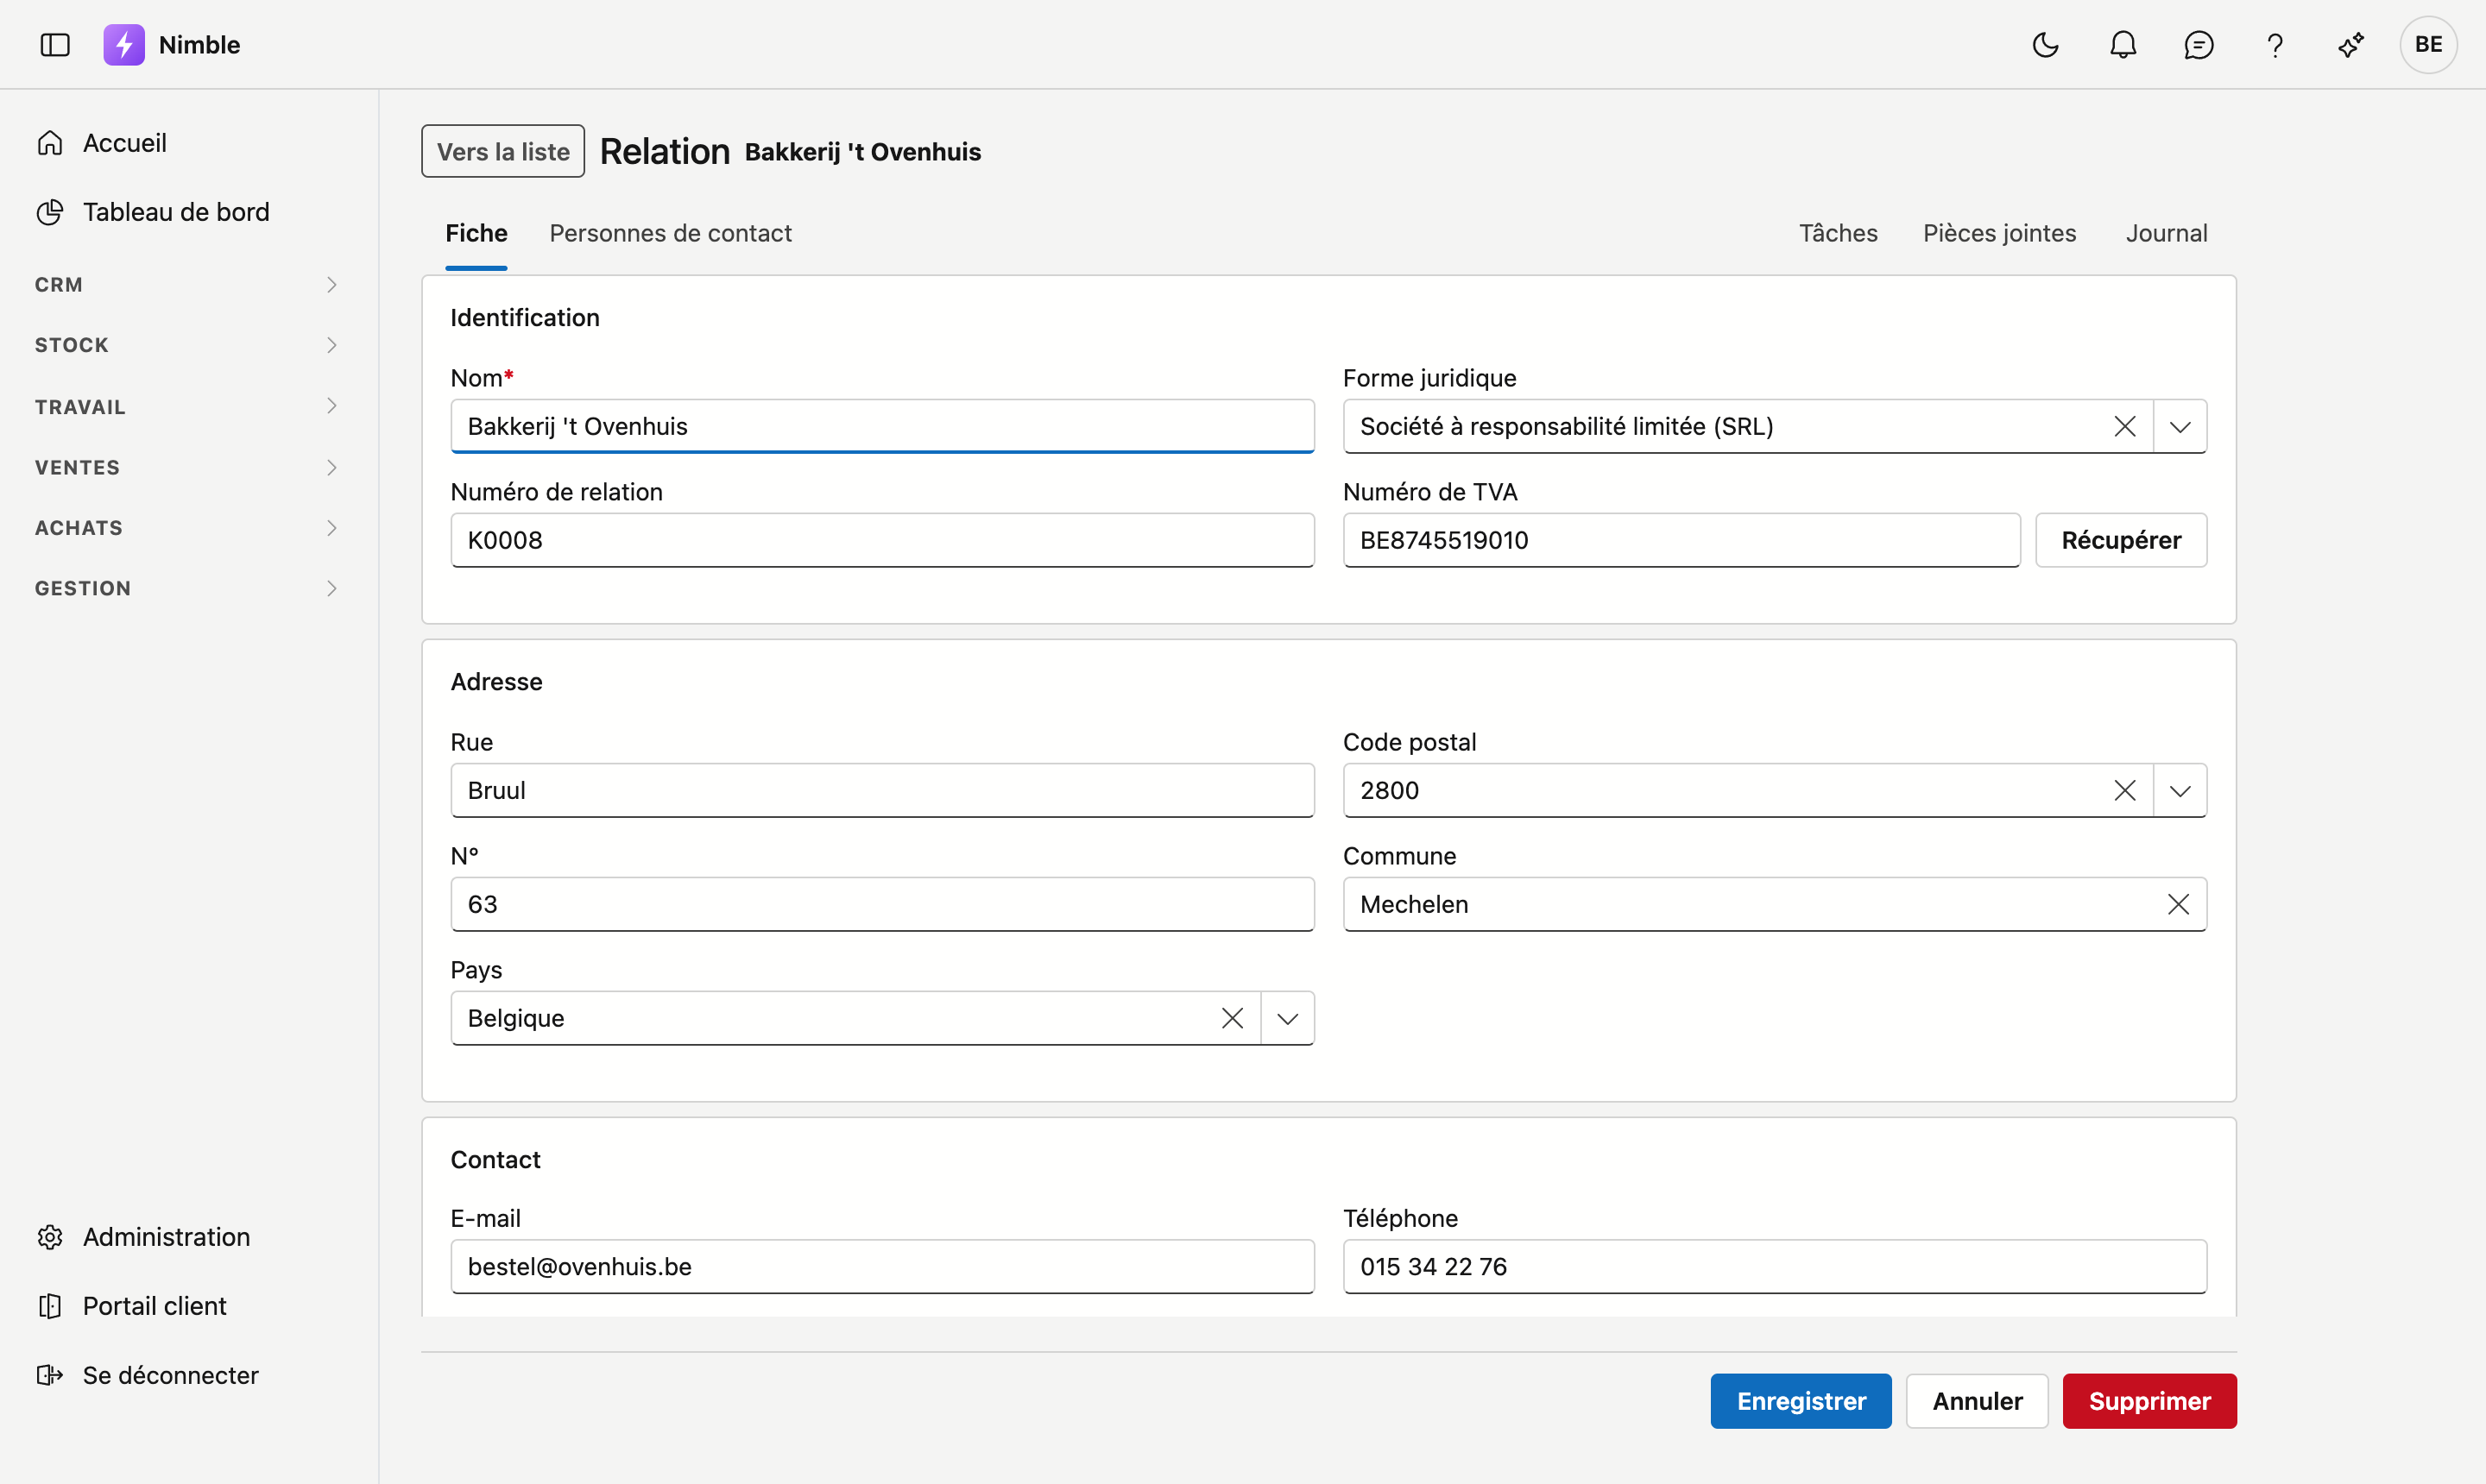Screen dimensions: 2486x1484
Task: Select the Fiche tab
Action: point(476,233)
